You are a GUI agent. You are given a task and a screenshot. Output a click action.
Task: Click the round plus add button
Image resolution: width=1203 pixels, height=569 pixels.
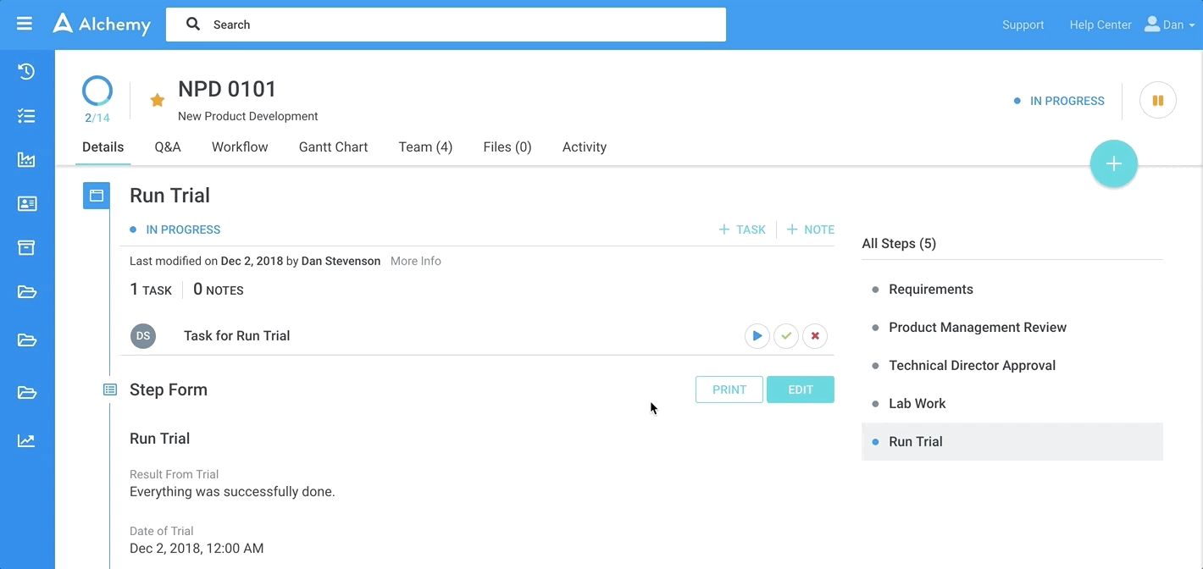pos(1113,164)
